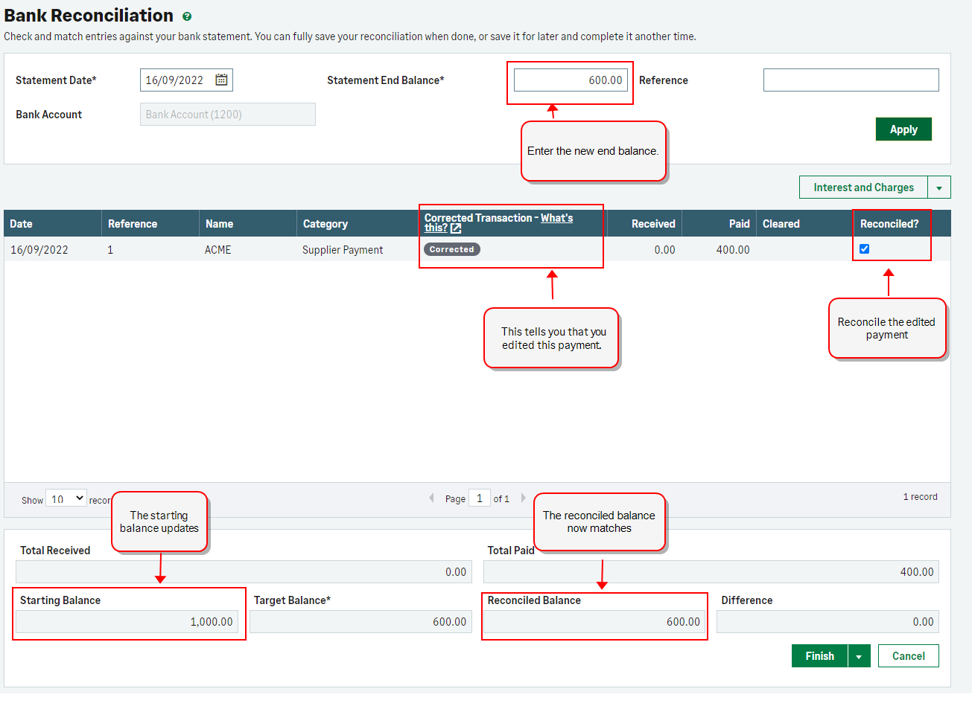Go to next page using right arrow
Screen dimensions: 972x706
(524, 498)
